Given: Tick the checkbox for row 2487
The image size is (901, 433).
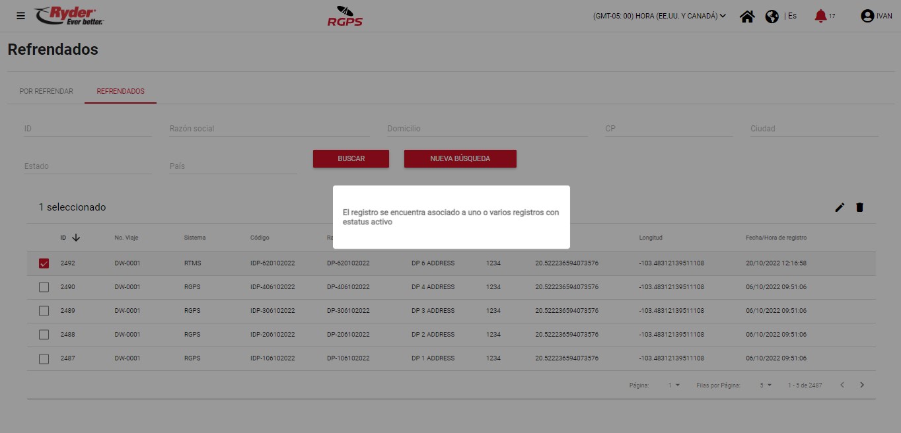Looking at the screenshot, I should coord(44,358).
